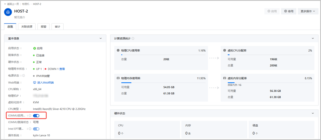
Task: Click 查看 link for NIC status
Action: [x=62, y=69]
